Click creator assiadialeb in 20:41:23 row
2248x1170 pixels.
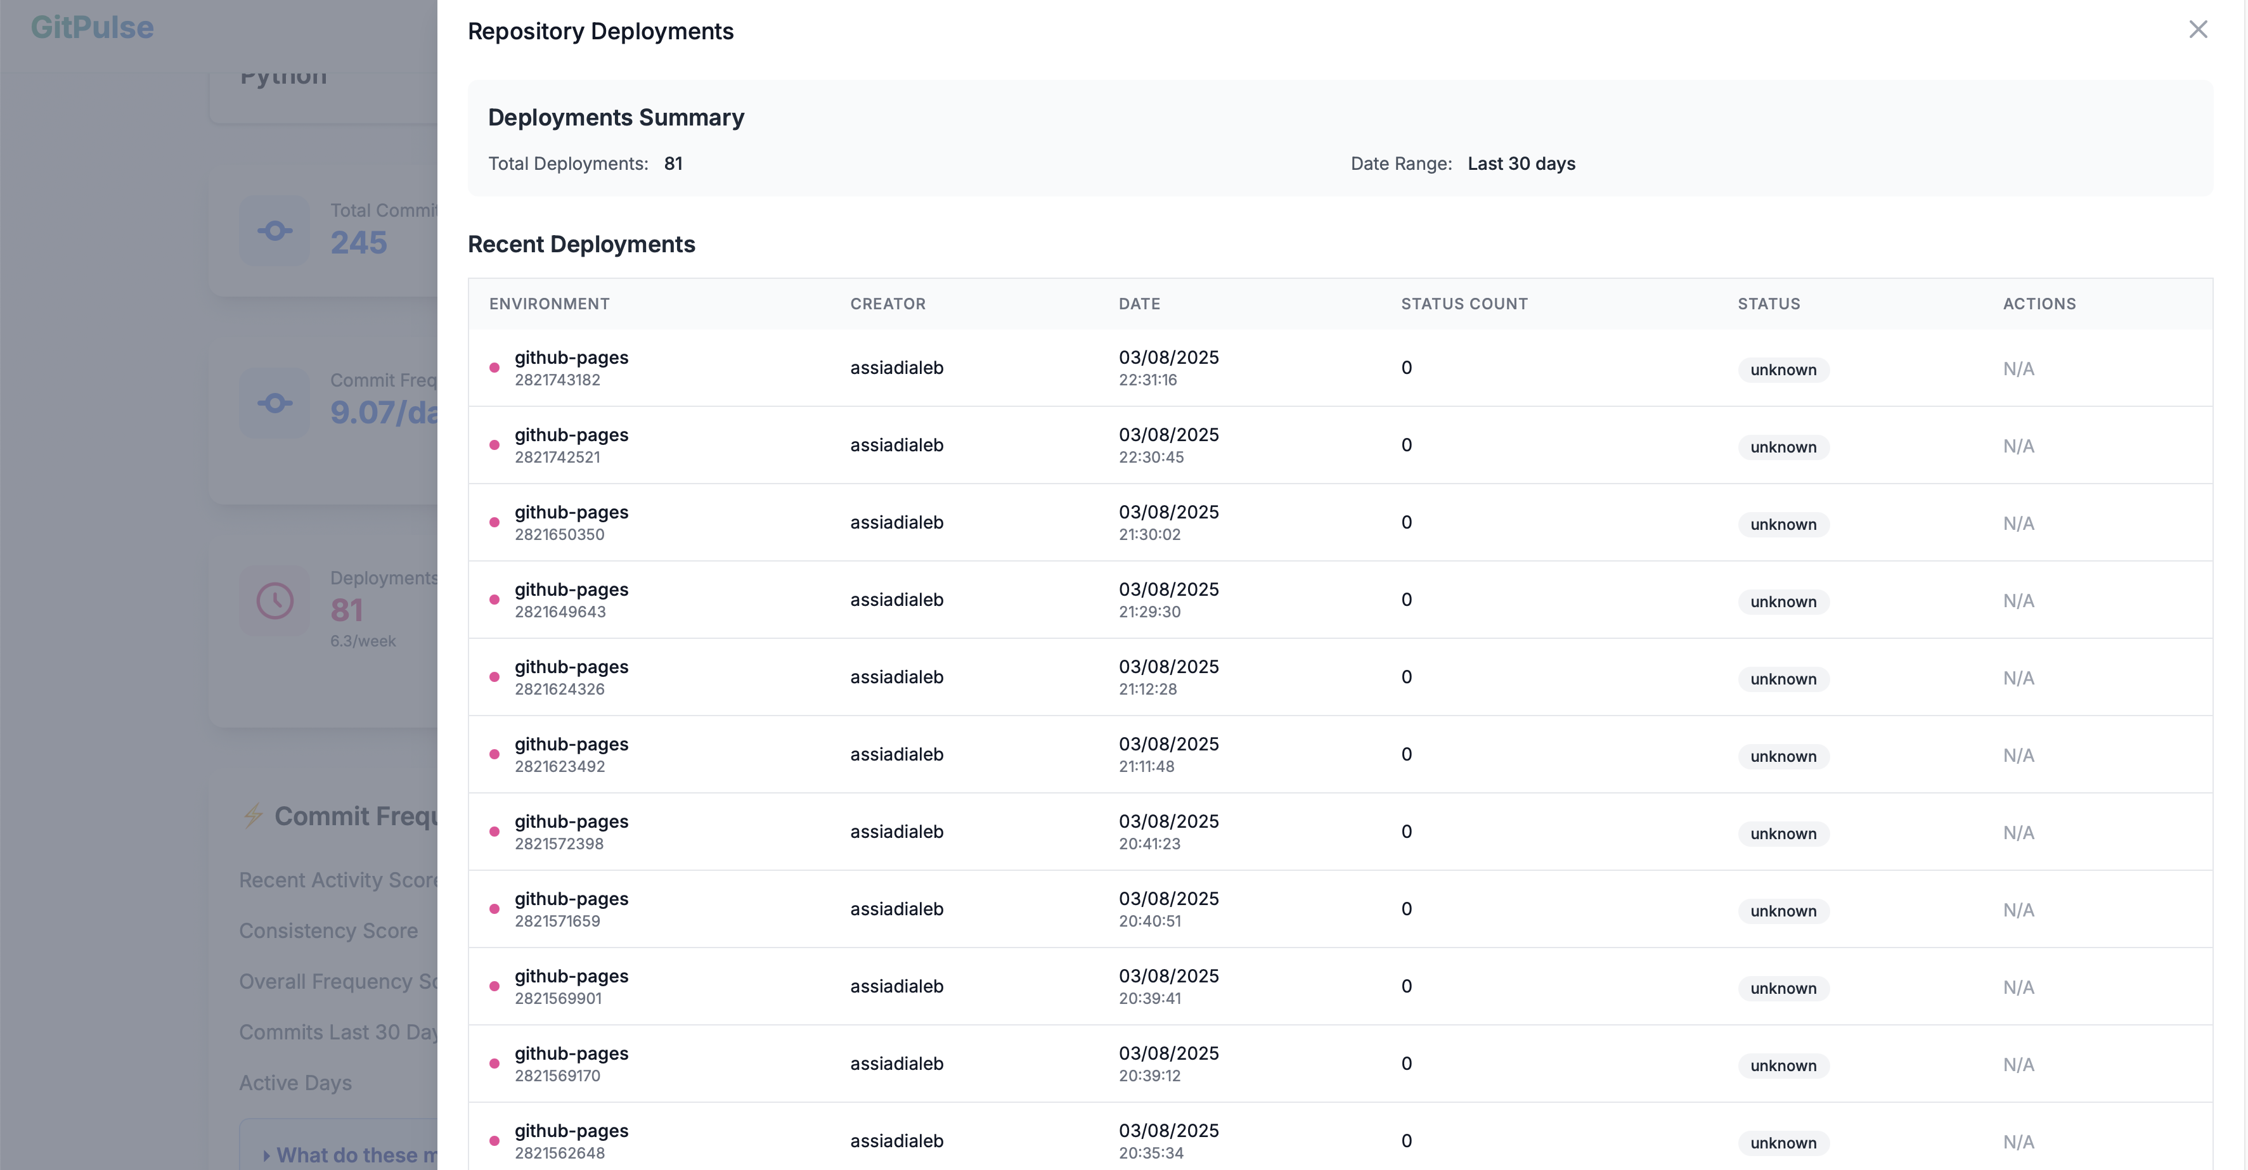pos(896,832)
